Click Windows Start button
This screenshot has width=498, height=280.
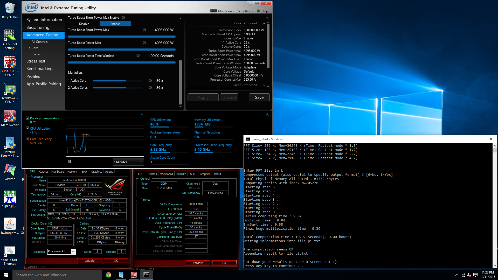[6, 275]
